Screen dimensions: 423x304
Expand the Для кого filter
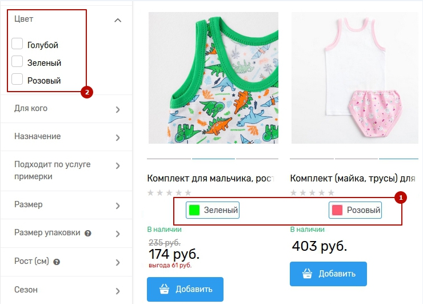[x=118, y=109]
